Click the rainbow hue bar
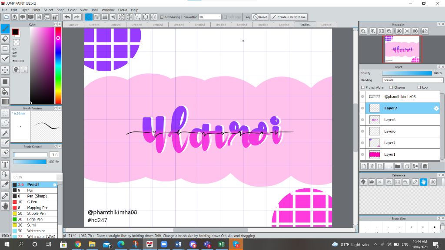The width and height of the screenshot is (445, 250). click(x=58, y=66)
